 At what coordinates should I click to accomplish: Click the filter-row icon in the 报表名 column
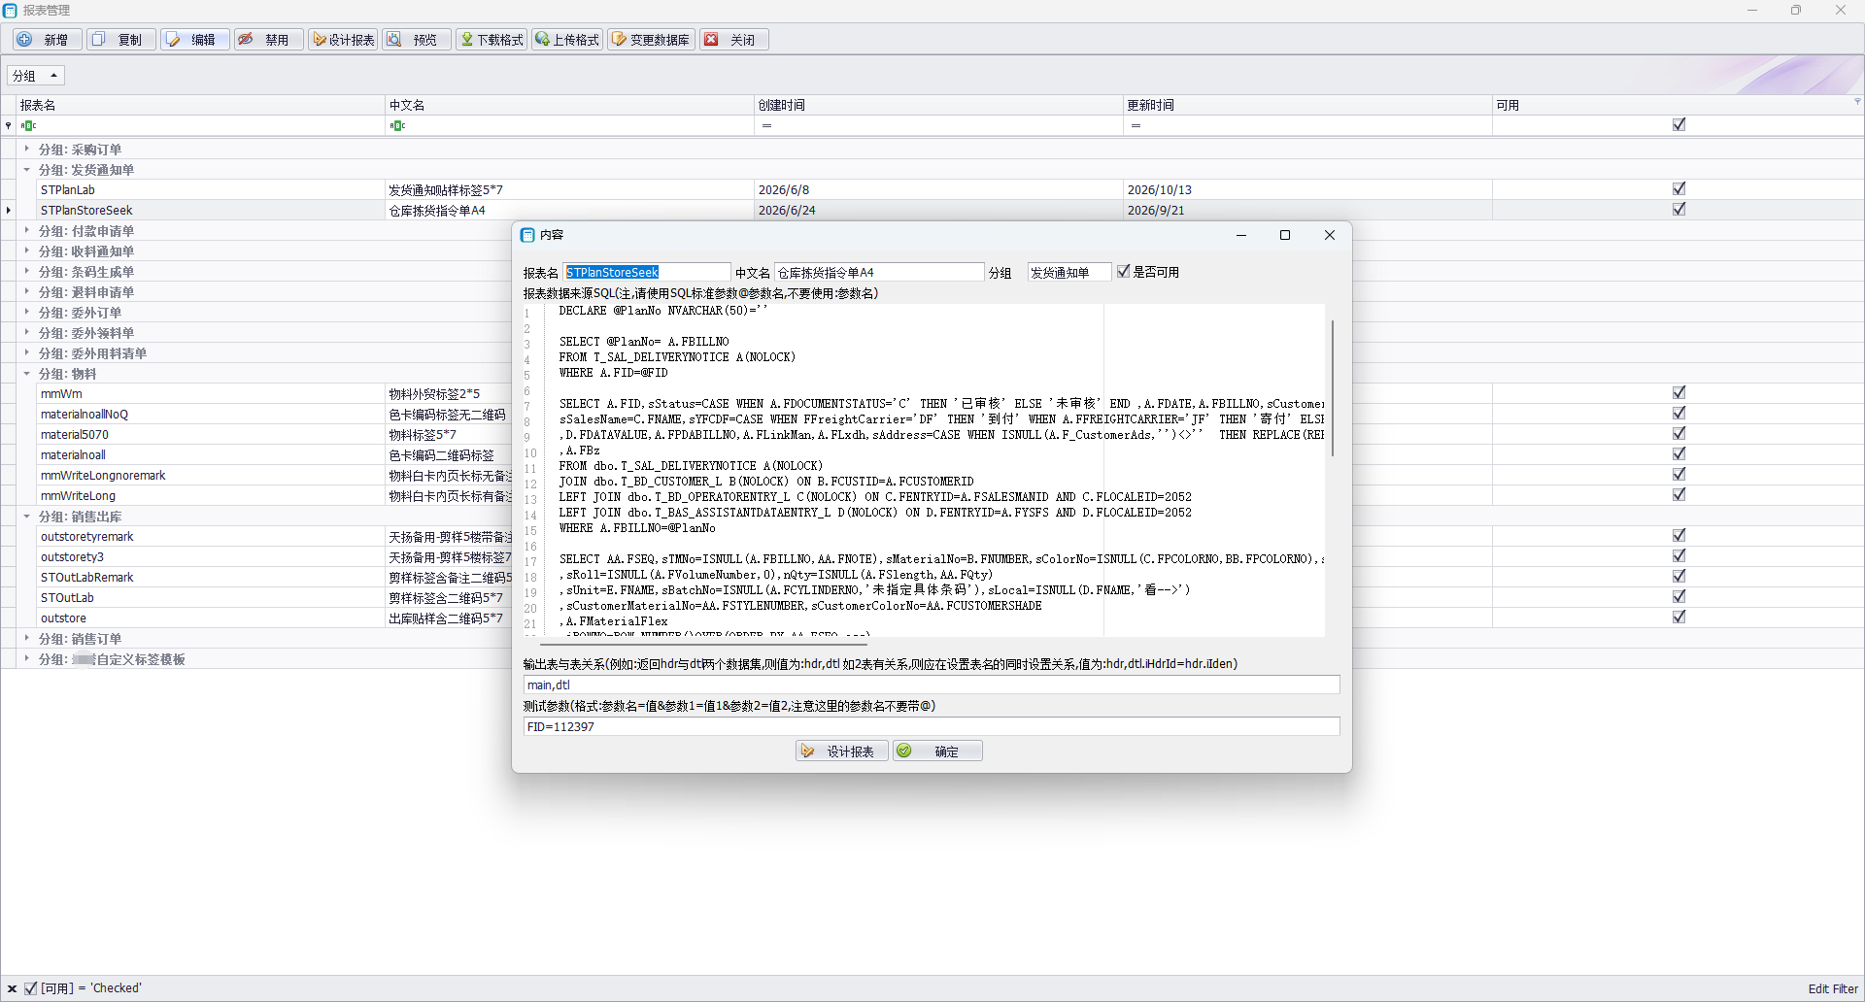[x=29, y=125]
